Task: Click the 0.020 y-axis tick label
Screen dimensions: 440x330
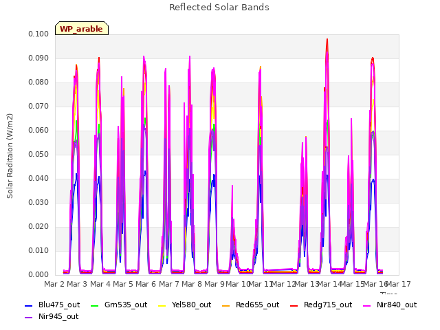Action: (x=38, y=227)
